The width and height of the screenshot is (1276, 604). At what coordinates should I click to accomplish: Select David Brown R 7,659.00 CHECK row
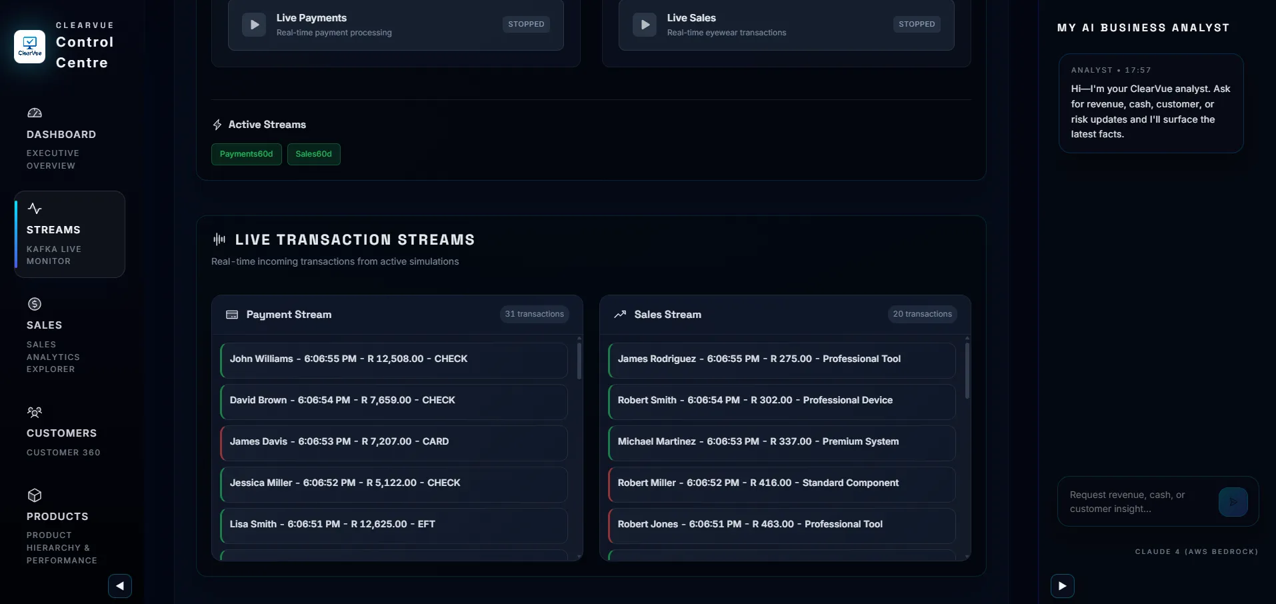[394, 402]
